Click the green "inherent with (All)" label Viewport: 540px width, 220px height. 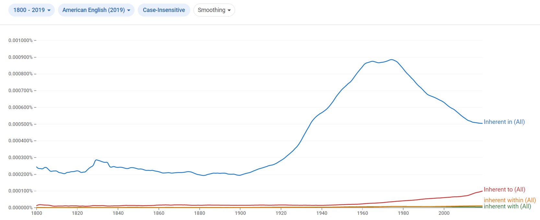click(507, 206)
